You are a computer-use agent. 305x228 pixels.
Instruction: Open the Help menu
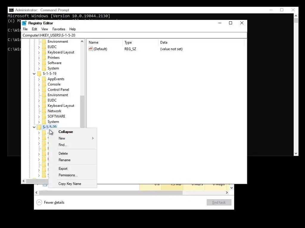73,29
